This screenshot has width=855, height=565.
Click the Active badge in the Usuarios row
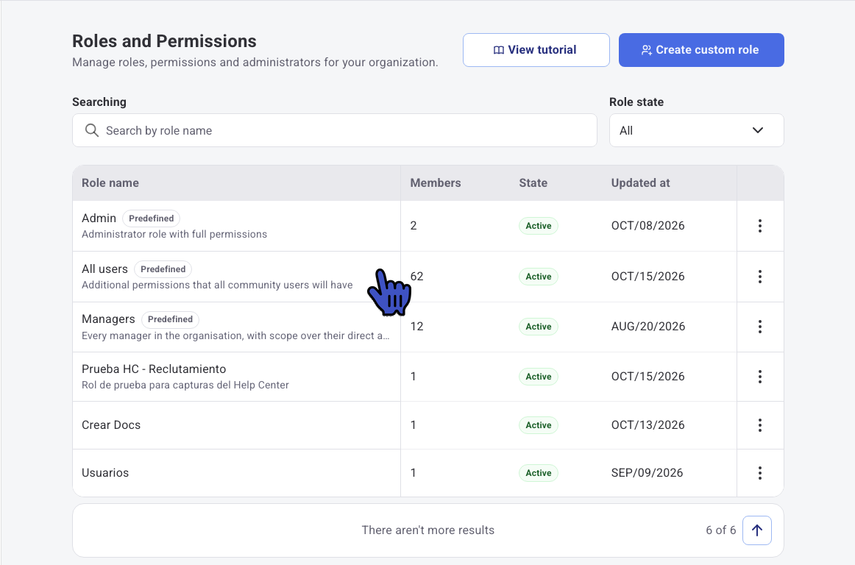(x=538, y=473)
